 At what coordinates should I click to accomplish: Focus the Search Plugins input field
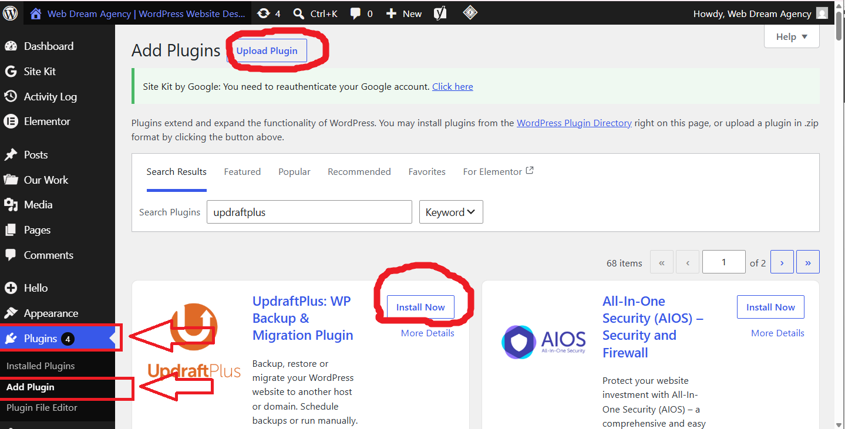pos(309,212)
